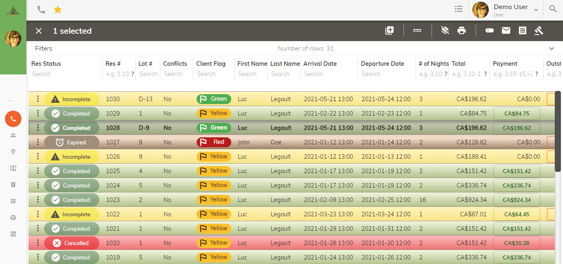
Task: Clear the selection with the X icon
Action: [x=39, y=31]
